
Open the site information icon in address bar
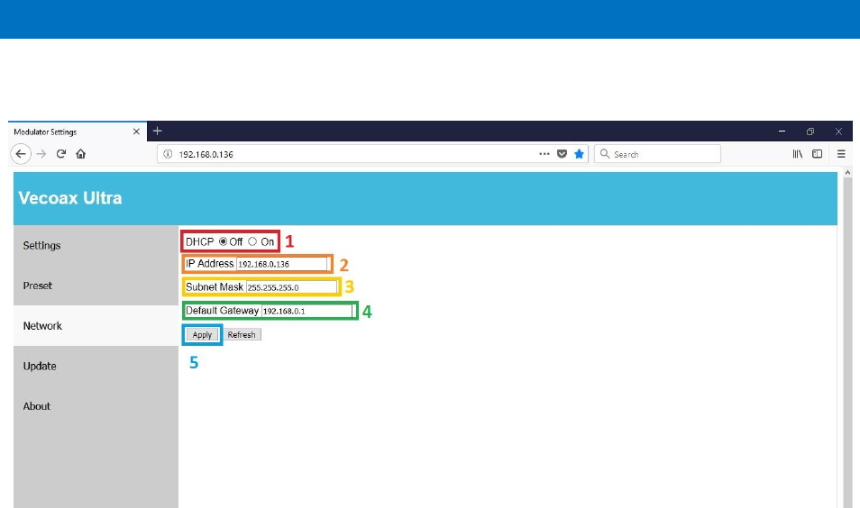coord(168,154)
